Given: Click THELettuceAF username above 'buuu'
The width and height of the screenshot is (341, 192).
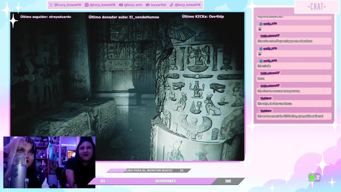Looking at the screenshot, I should pos(270,73).
